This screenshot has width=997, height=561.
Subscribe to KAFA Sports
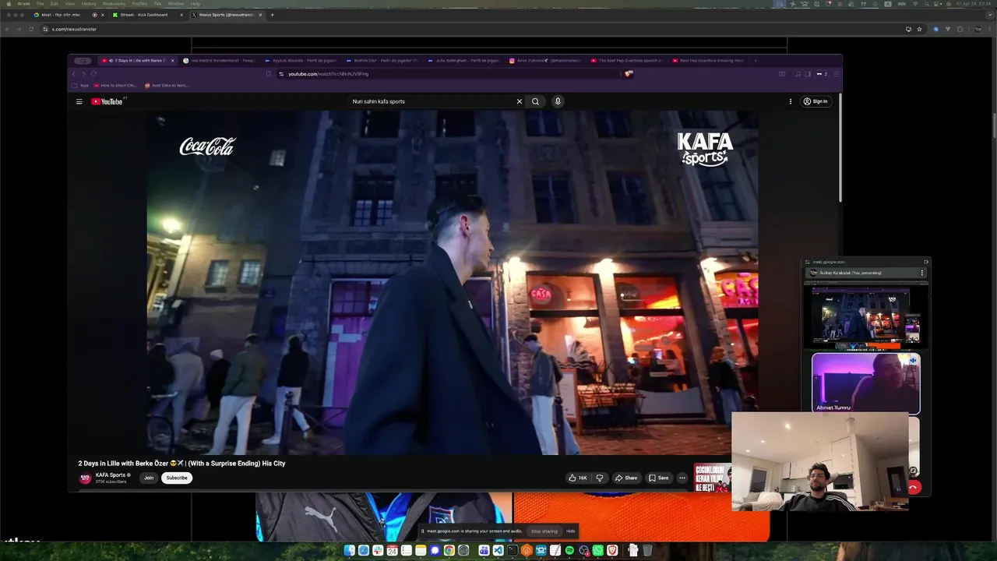click(x=177, y=478)
